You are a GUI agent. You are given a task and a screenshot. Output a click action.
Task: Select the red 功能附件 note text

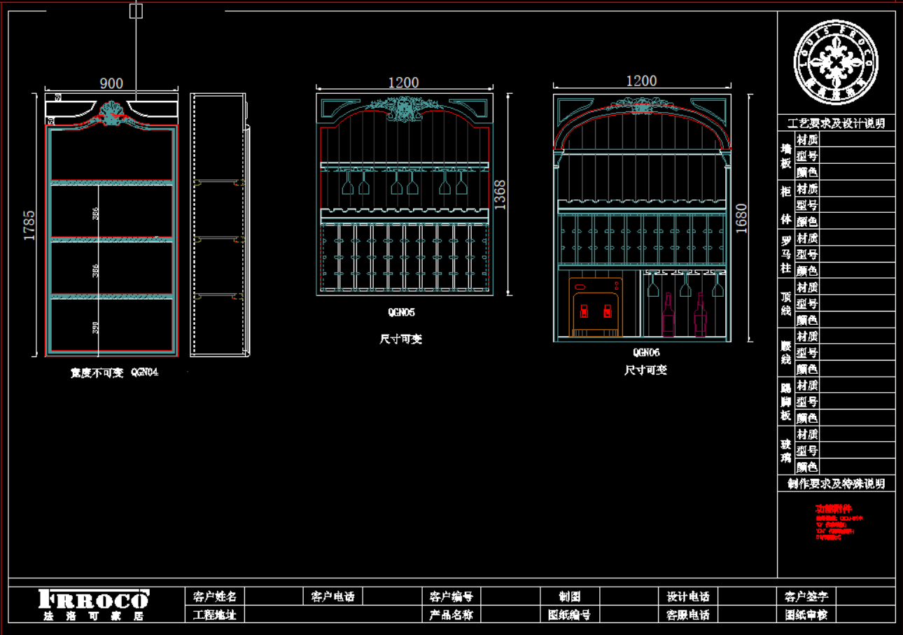834,509
